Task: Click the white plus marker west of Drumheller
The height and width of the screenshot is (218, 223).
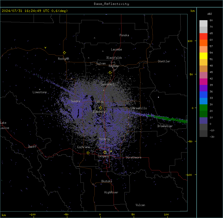Action: [158, 97]
